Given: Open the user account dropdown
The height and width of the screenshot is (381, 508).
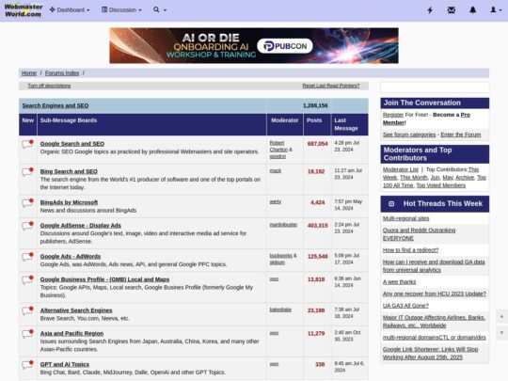Looking at the screenshot, I should (x=496, y=10).
